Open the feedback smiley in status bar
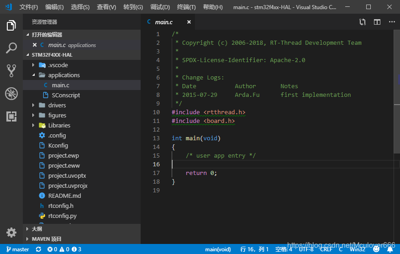 376,249
